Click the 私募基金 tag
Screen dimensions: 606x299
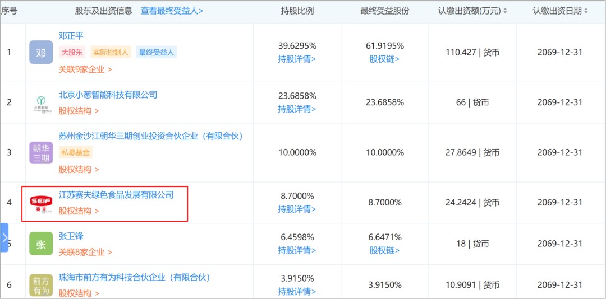tap(75, 152)
